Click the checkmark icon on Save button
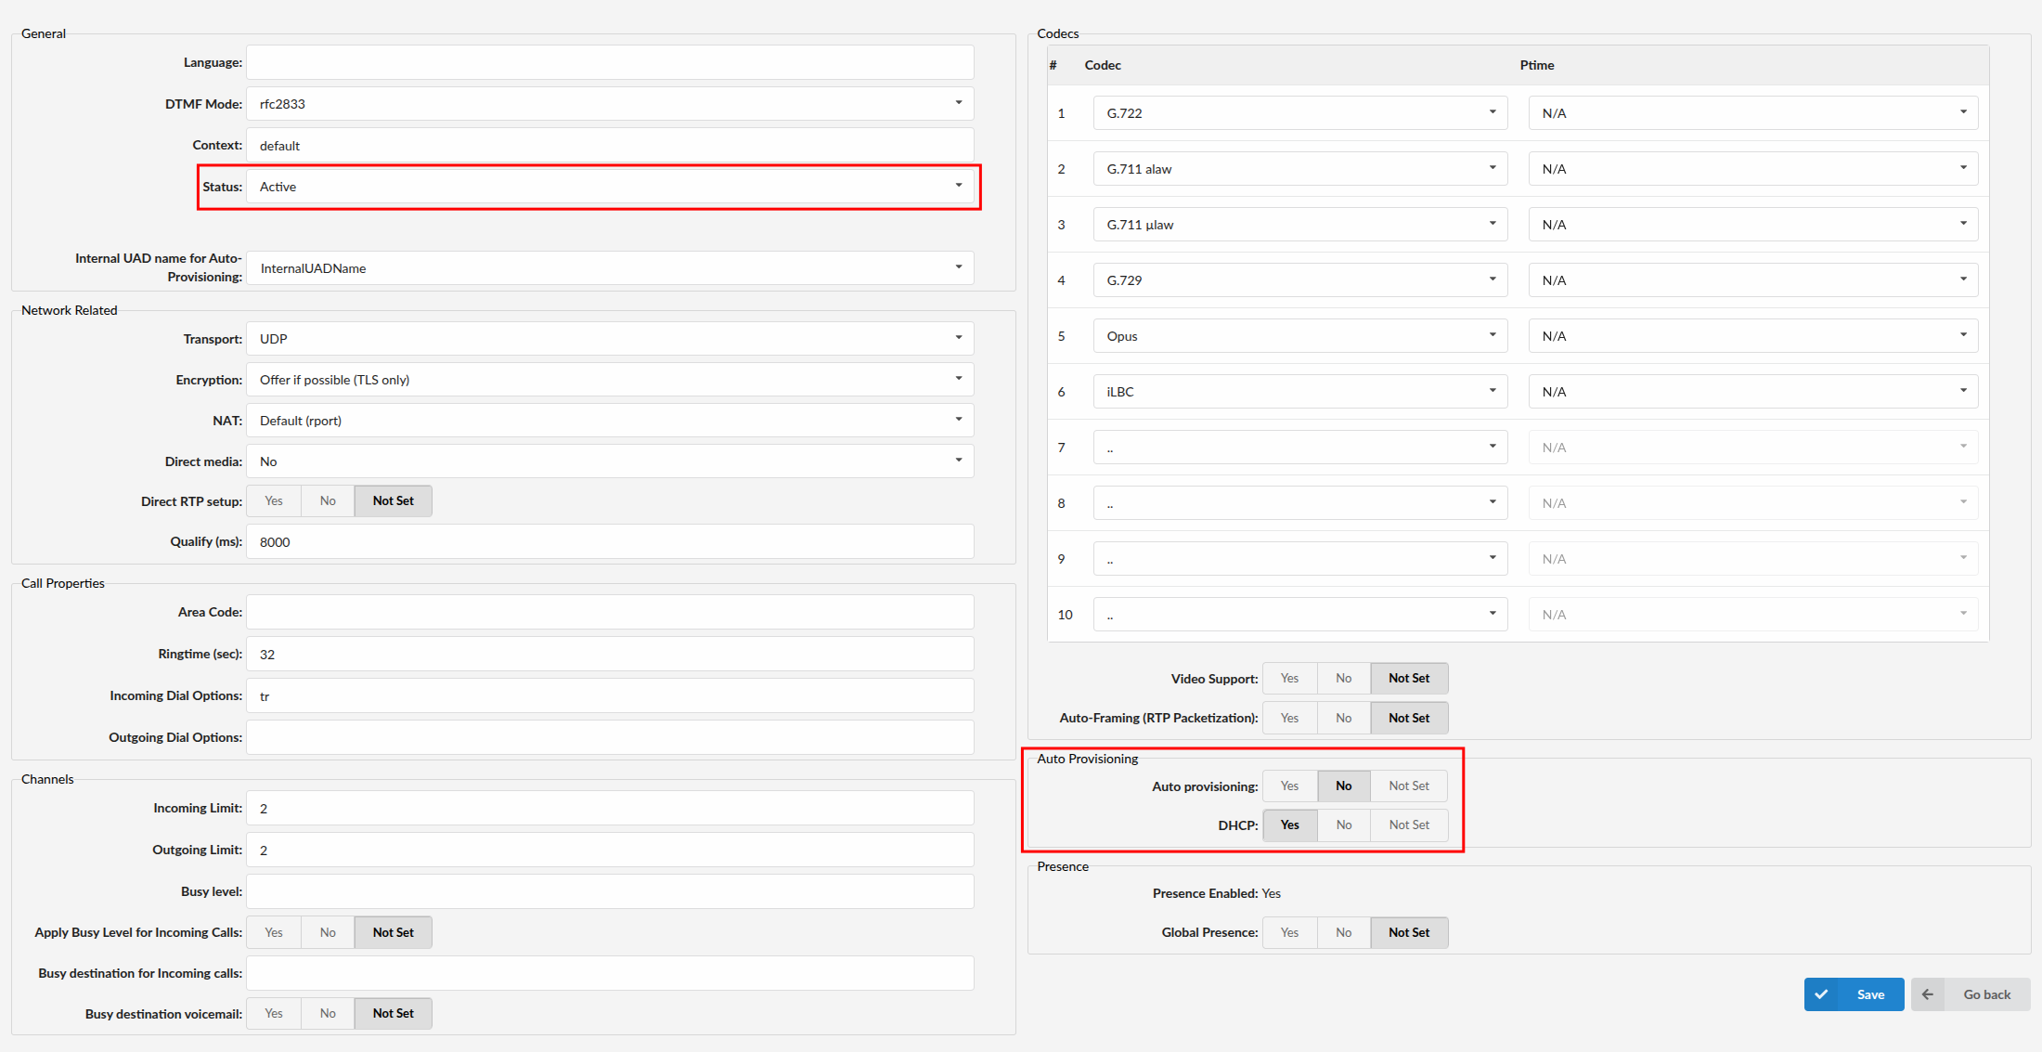 click(x=1821, y=994)
